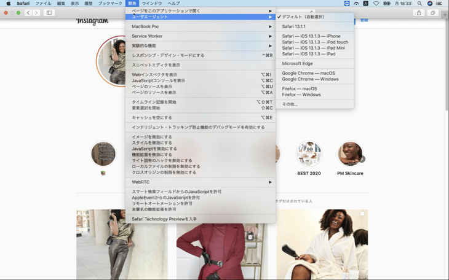Toggle JavaScriptを無効にする menu option

(x=154, y=149)
